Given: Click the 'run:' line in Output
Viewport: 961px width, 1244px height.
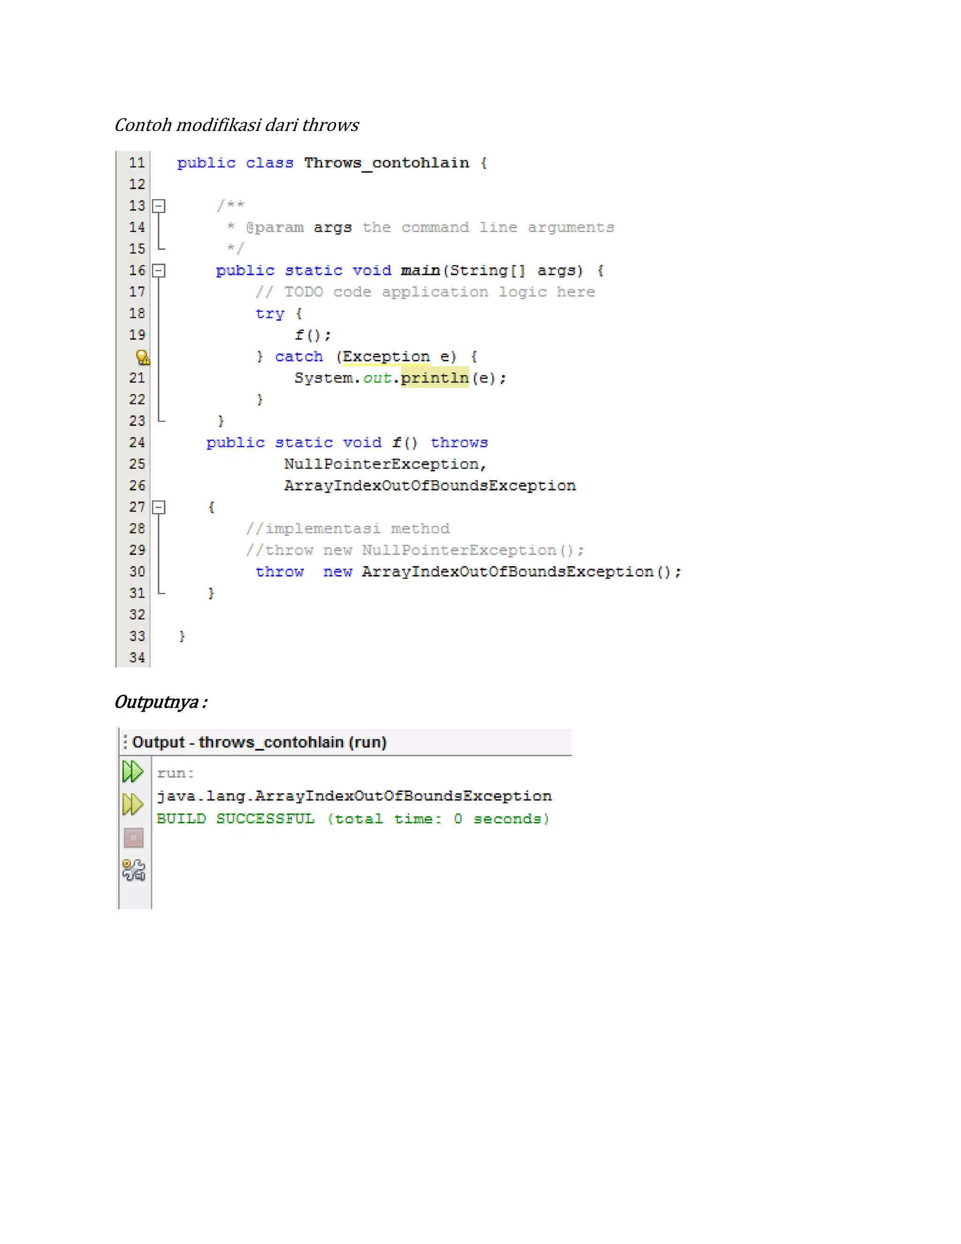Looking at the screenshot, I should point(175,774).
